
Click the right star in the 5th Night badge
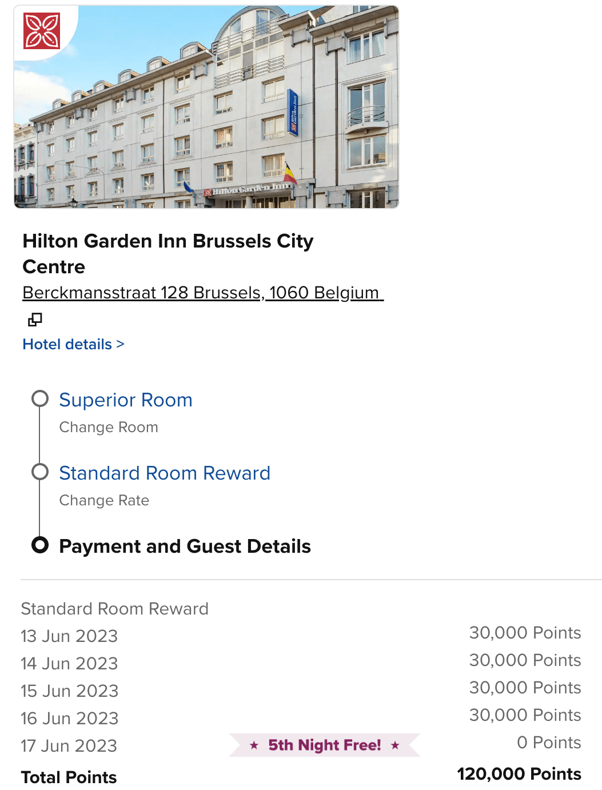[x=395, y=745]
